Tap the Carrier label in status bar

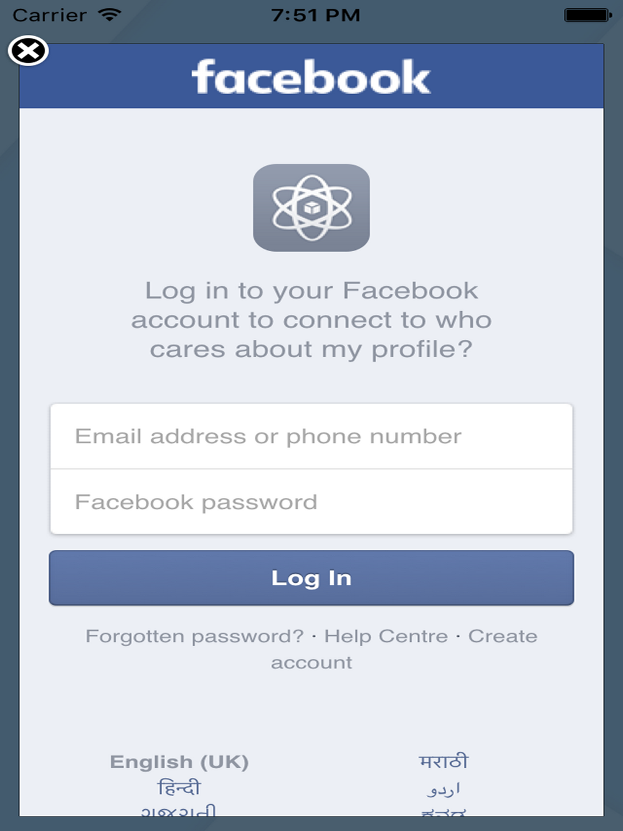50,15
